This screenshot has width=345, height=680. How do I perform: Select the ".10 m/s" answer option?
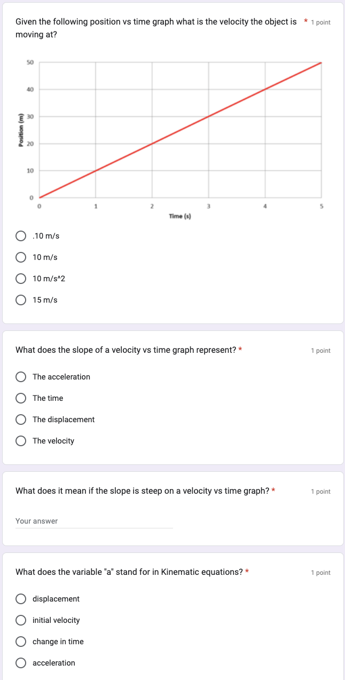[21, 235]
